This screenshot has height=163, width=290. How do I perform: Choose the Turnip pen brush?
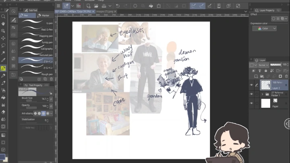click(x=36, y=41)
